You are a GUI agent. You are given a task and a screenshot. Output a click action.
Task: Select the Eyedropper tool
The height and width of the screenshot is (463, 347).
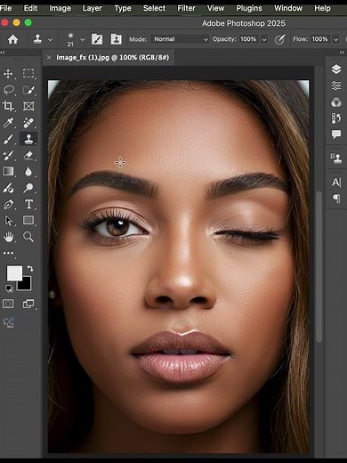[8, 122]
